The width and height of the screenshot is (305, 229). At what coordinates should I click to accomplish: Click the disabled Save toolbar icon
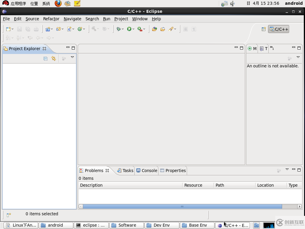pyautogui.click(x=19, y=29)
